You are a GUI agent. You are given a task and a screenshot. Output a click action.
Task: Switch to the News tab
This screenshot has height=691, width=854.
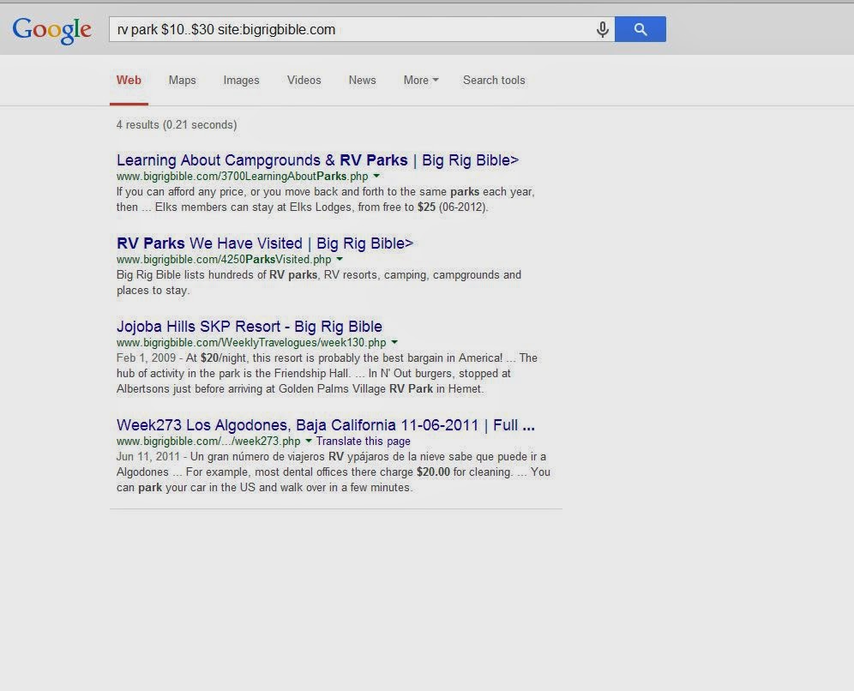pyautogui.click(x=362, y=80)
